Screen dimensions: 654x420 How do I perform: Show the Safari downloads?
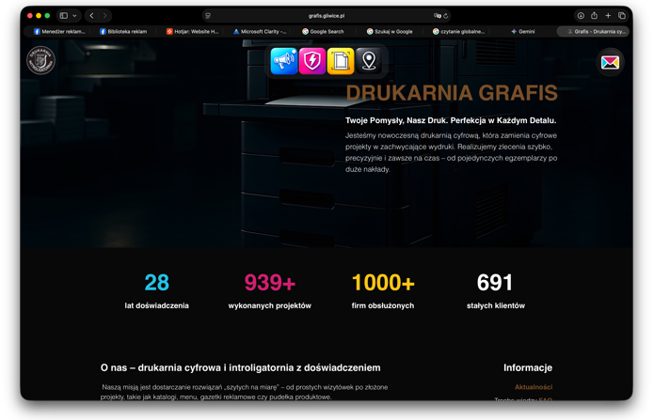tap(581, 16)
